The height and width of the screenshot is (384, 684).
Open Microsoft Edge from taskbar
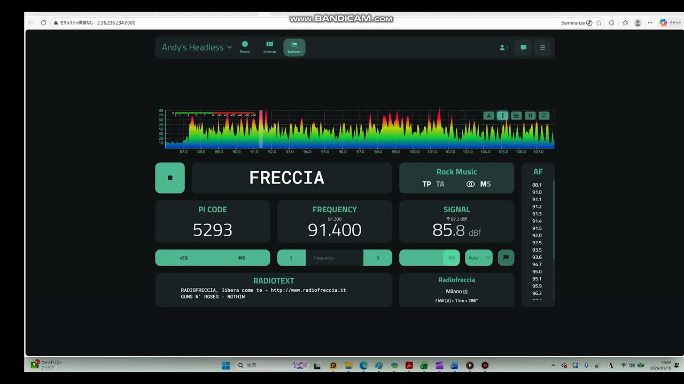click(363, 365)
